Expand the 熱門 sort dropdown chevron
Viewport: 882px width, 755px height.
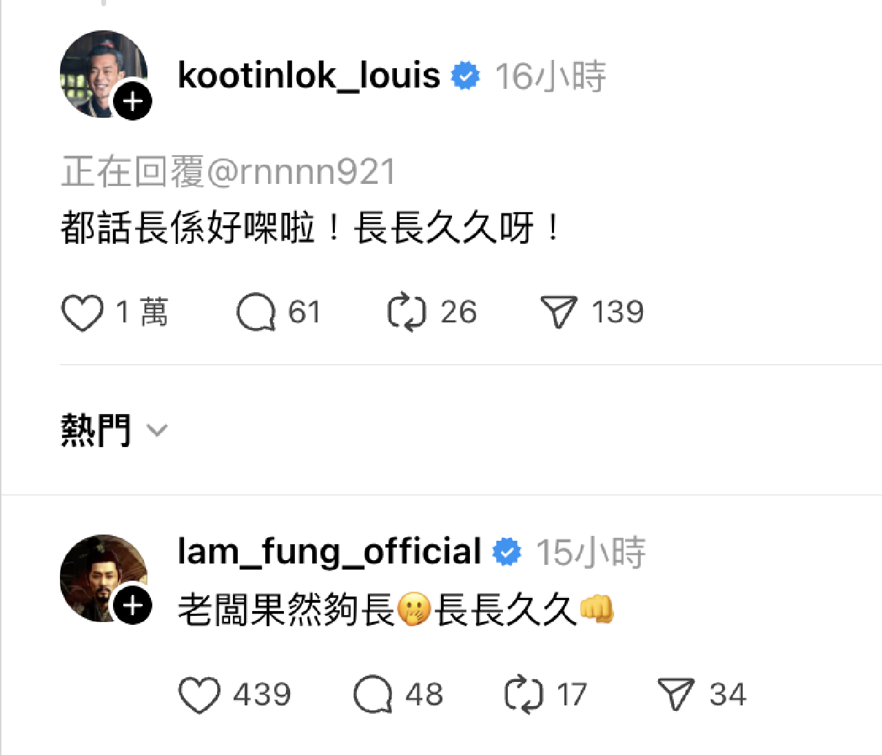point(158,431)
